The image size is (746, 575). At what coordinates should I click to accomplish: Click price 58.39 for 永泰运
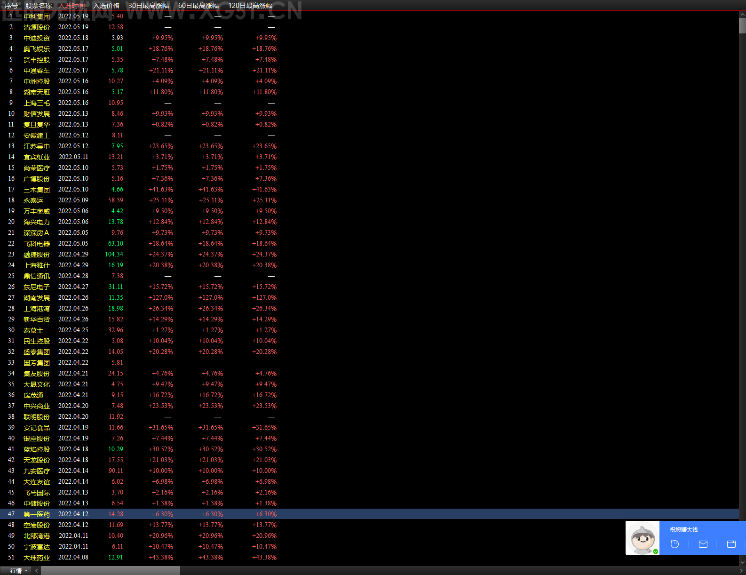coord(116,200)
